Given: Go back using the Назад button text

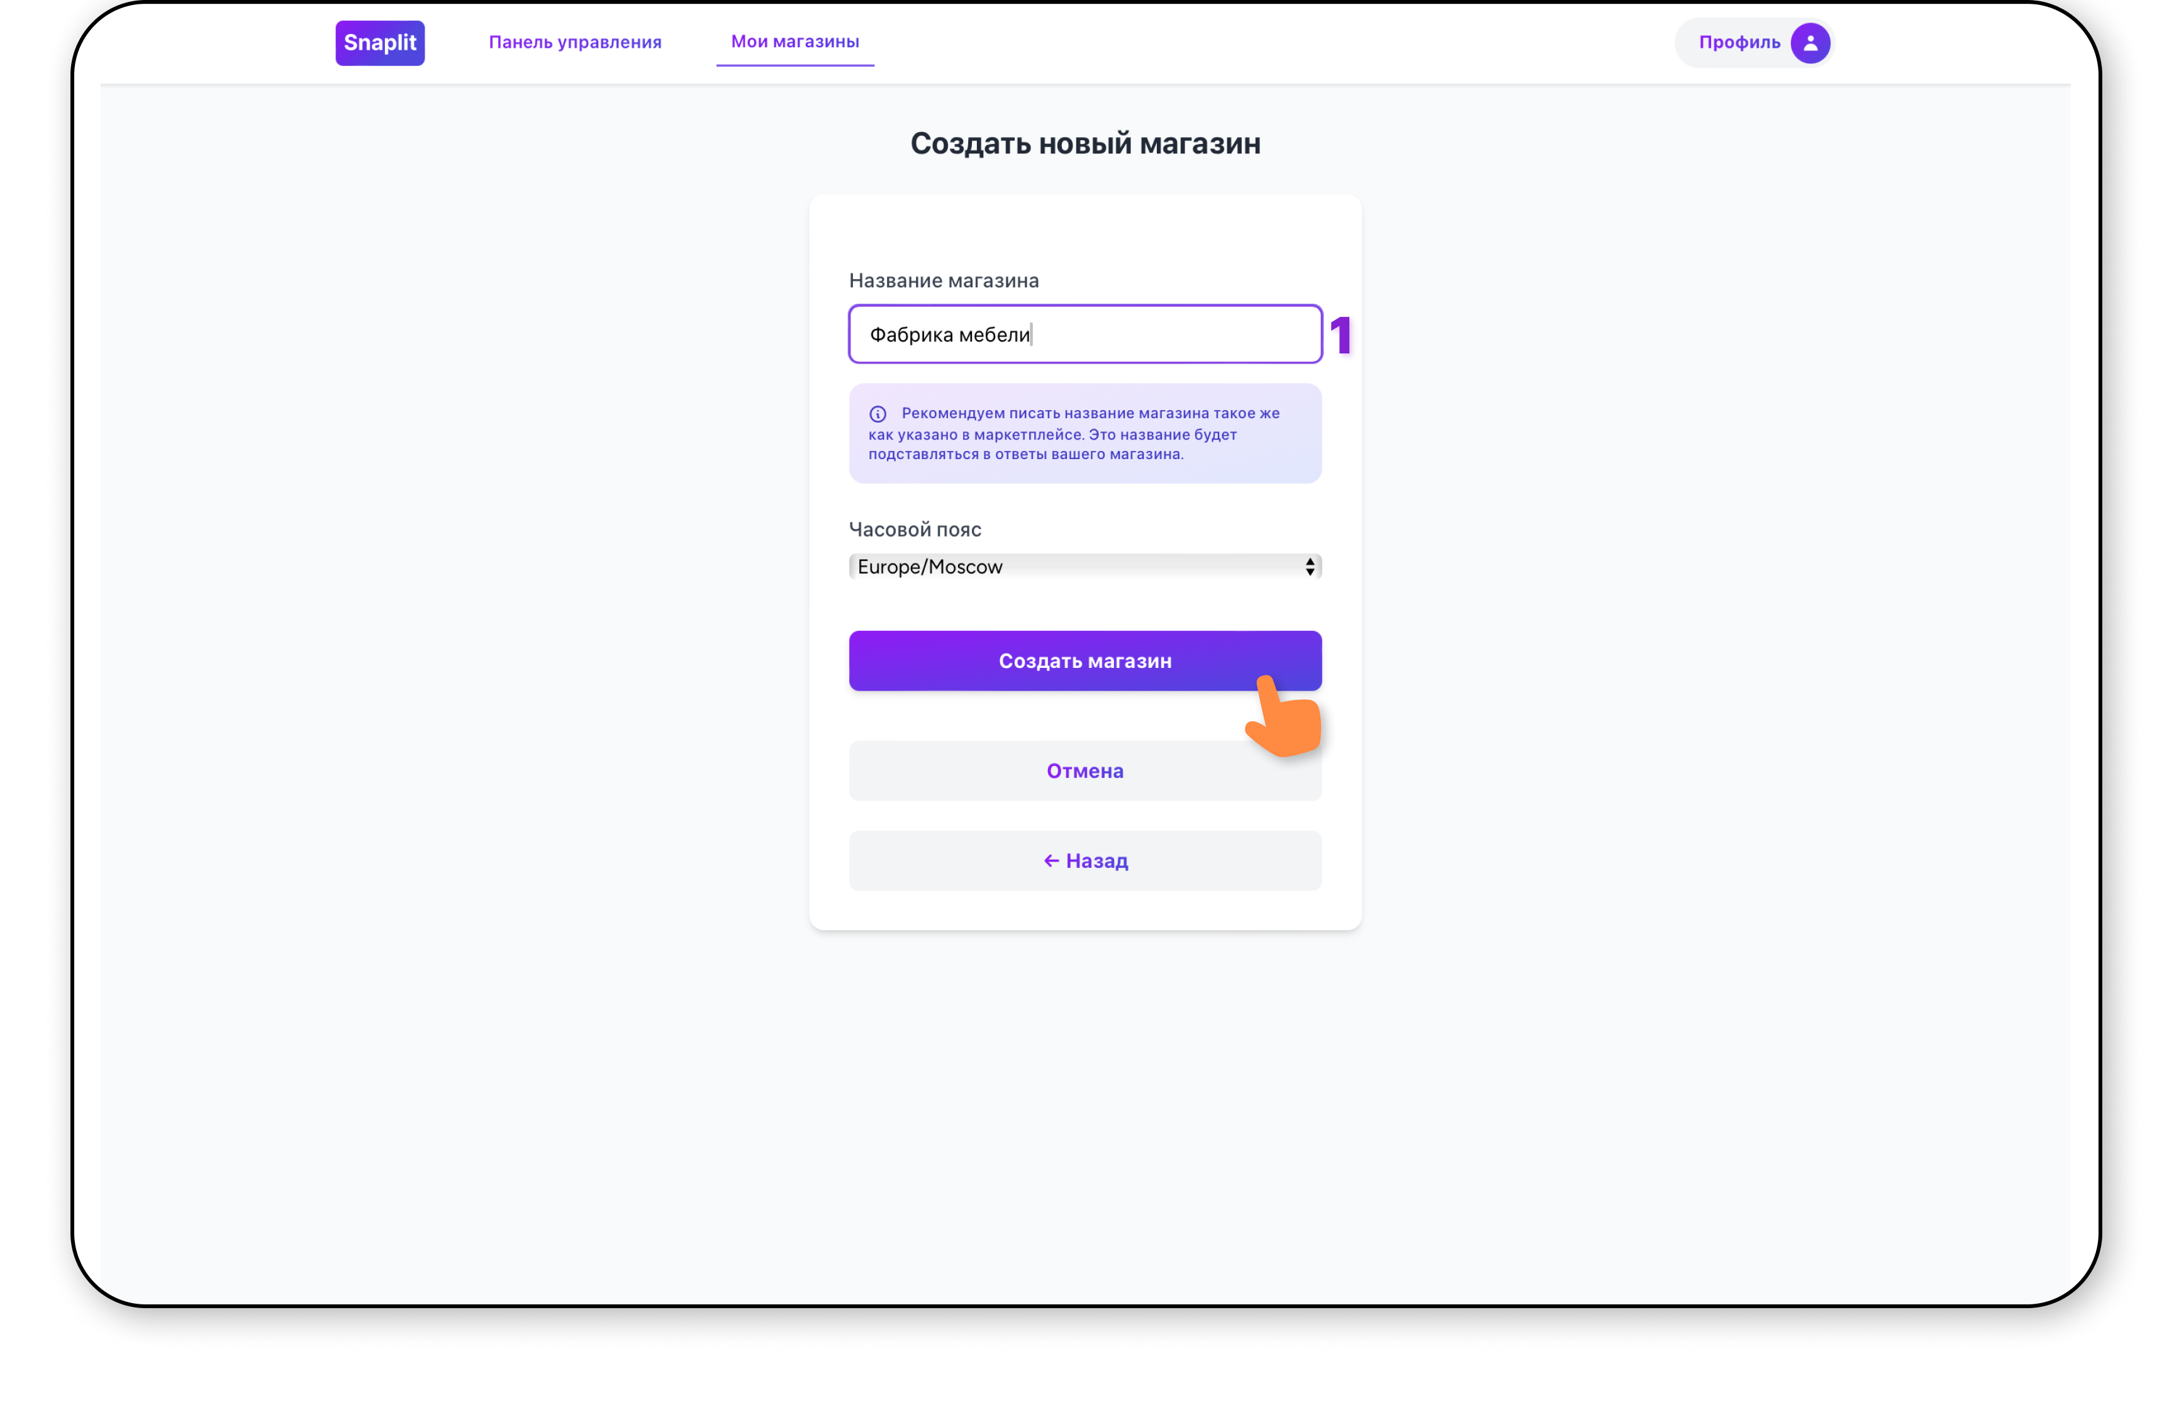Looking at the screenshot, I should (1096, 861).
